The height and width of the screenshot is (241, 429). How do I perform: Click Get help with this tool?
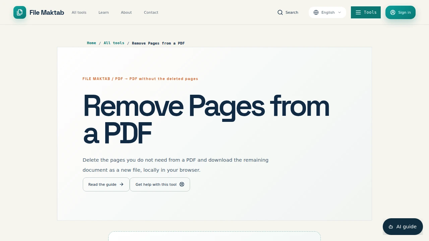point(160,184)
